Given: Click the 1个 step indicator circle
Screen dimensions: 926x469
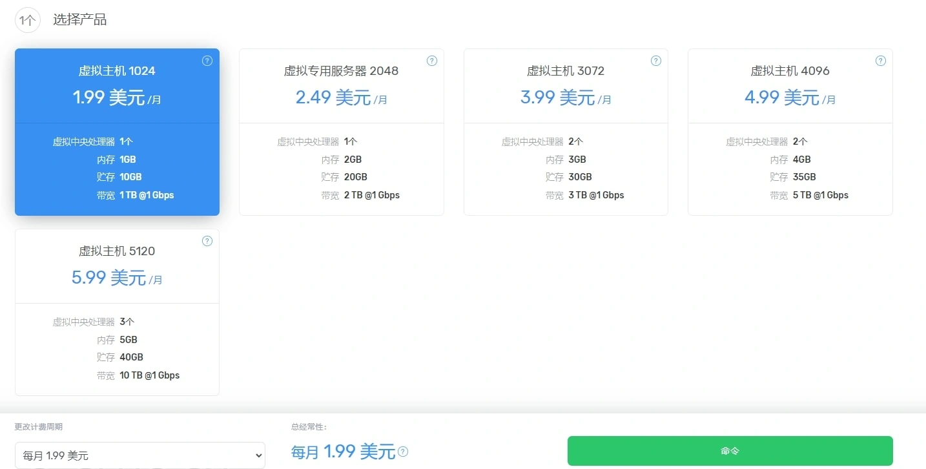Looking at the screenshot, I should 27,20.
